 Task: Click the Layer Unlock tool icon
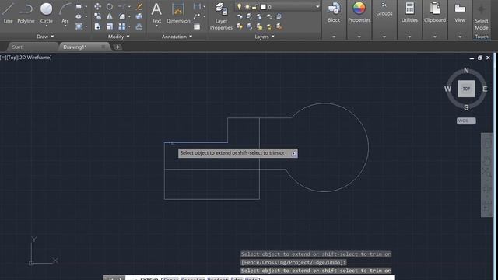[269, 26]
